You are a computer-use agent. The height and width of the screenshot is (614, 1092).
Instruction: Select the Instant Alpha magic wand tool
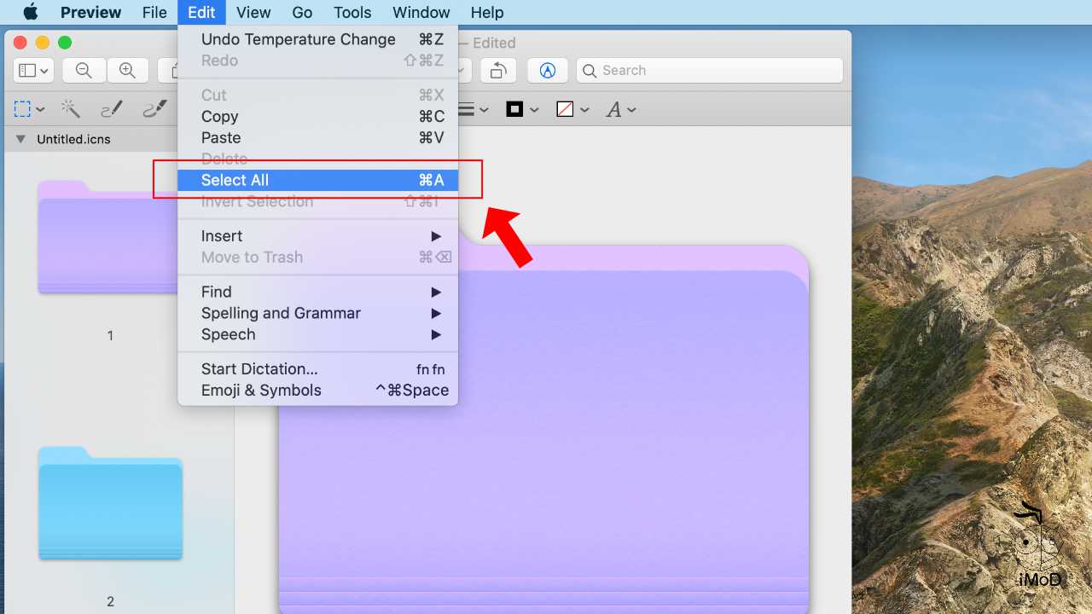pos(70,109)
